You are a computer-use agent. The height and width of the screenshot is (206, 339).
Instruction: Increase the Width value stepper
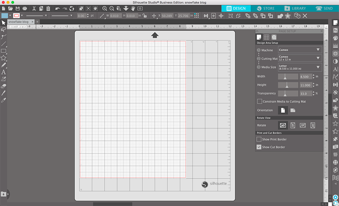tap(314, 75)
